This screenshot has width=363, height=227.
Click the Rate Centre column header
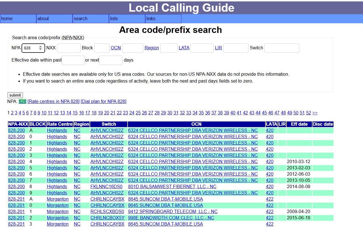tap(60, 124)
